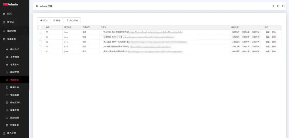Click the json cell in row 16
Viewport: 289px width, 138px height.
coord(66,47)
